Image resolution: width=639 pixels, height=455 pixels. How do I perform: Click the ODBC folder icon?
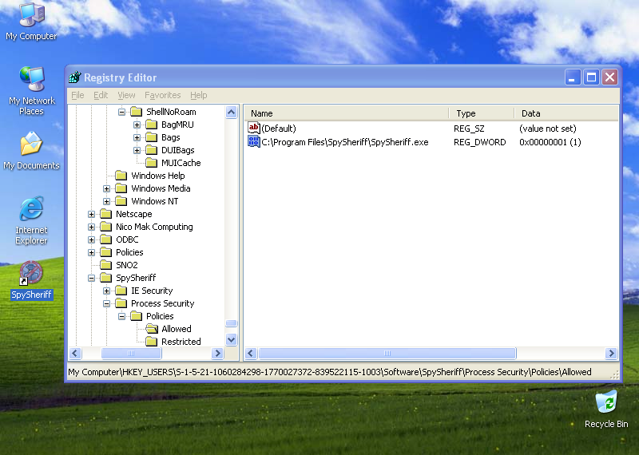pos(106,239)
